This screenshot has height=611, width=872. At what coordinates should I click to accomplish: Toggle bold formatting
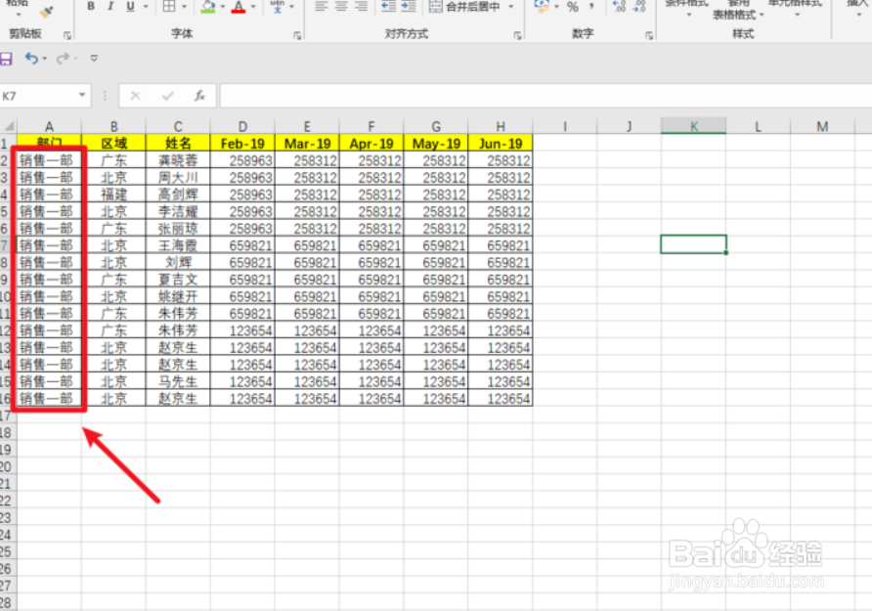[x=91, y=6]
